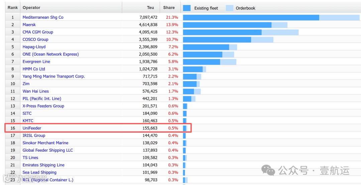
Task: Select the Teu value 1,938,786
Action: point(148,61)
